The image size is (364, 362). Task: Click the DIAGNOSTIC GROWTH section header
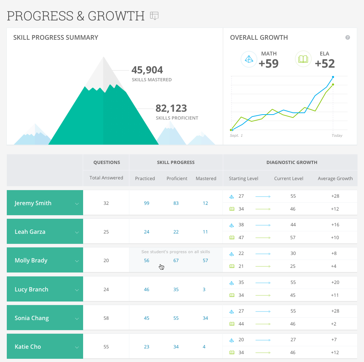(292, 162)
